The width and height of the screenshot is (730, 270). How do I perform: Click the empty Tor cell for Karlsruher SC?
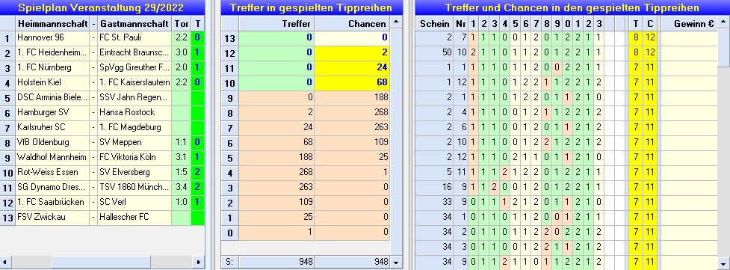pyautogui.click(x=182, y=127)
